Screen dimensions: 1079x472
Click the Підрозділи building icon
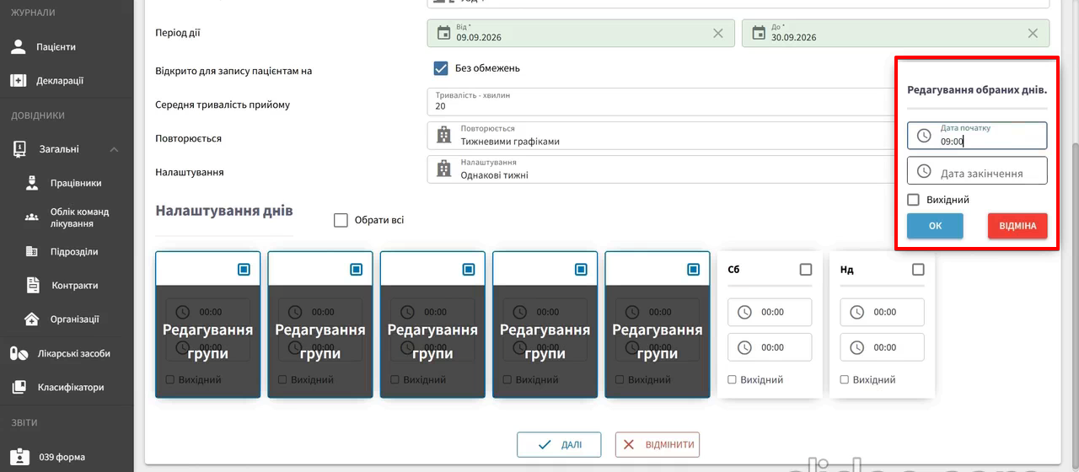click(x=32, y=251)
